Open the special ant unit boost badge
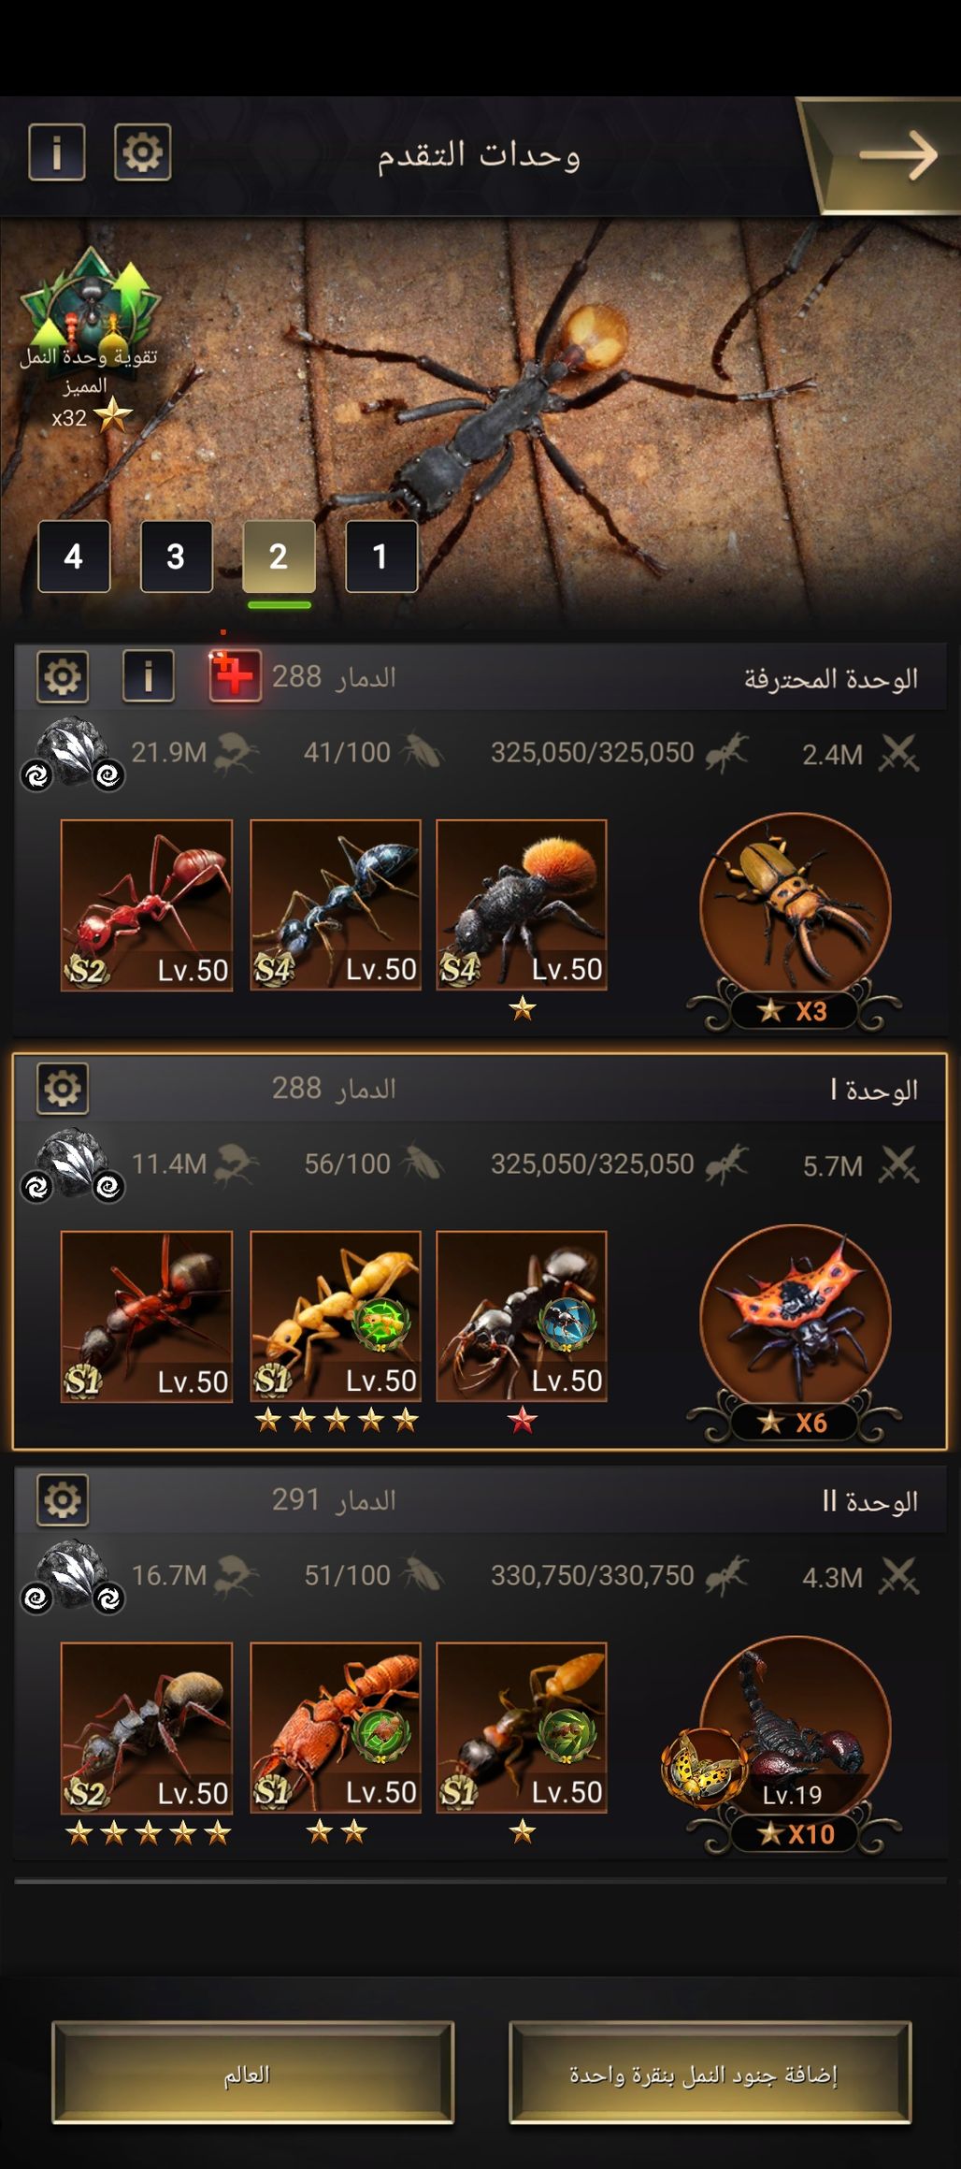Image resolution: width=961 pixels, height=2169 pixels. [x=89, y=339]
